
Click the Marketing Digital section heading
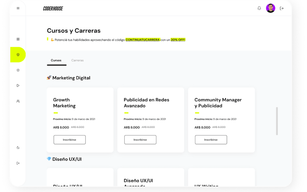(69, 78)
